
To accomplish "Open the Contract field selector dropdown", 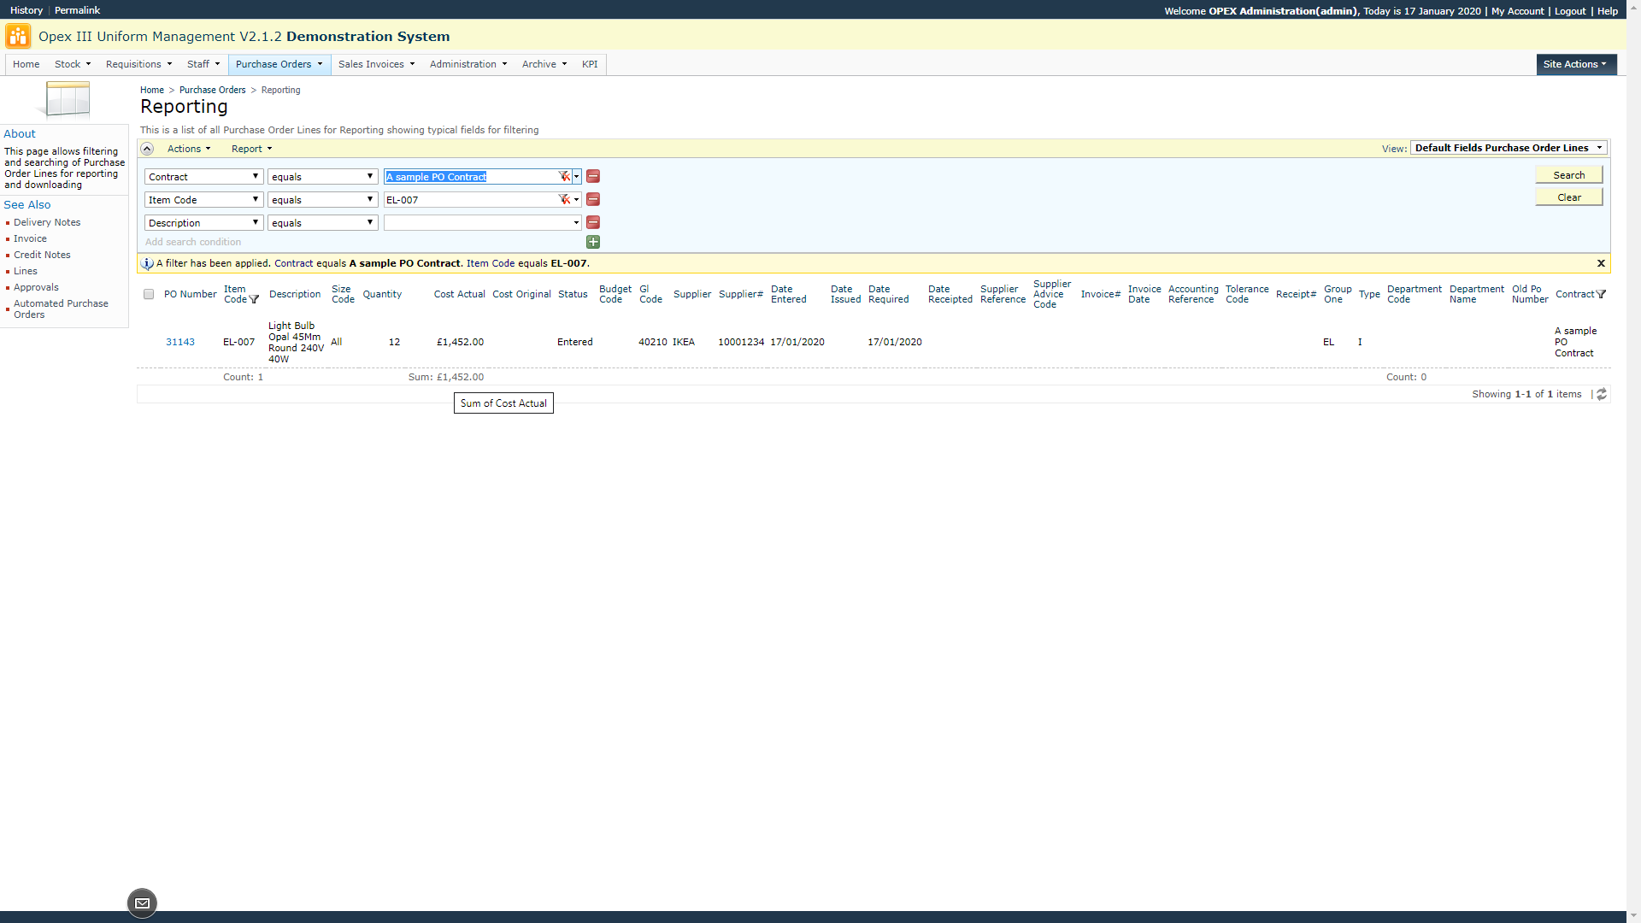I will click(x=203, y=176).
